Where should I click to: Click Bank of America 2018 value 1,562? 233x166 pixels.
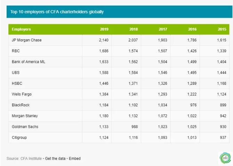coord(133,62)
